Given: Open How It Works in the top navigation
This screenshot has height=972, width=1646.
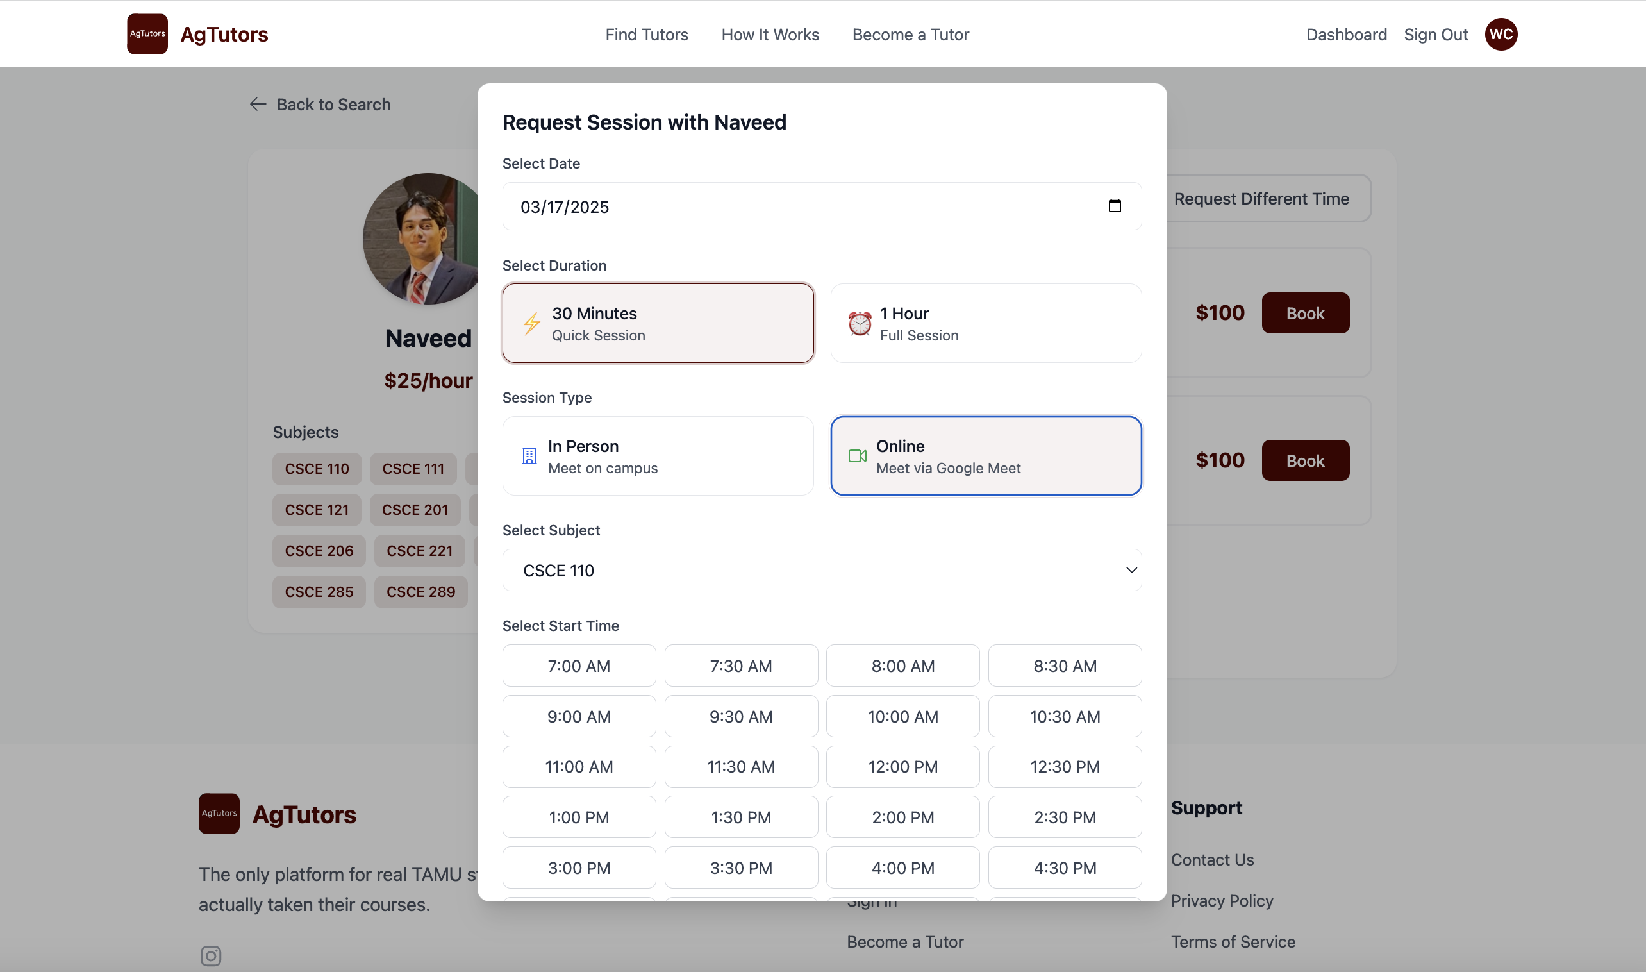Looking at the screenshot, I should 770,34.
